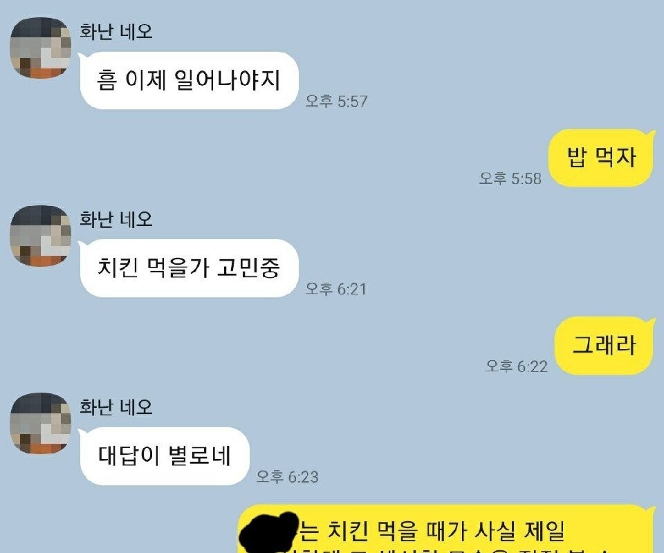Tap text 는 치킨 먹을 때가 사실 제일
The image size is (664, 553).
[432, 531]
